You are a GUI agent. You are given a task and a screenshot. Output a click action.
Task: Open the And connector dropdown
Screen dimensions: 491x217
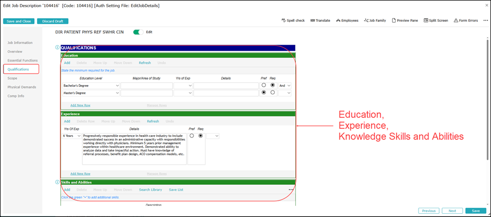tap(284, 86)
